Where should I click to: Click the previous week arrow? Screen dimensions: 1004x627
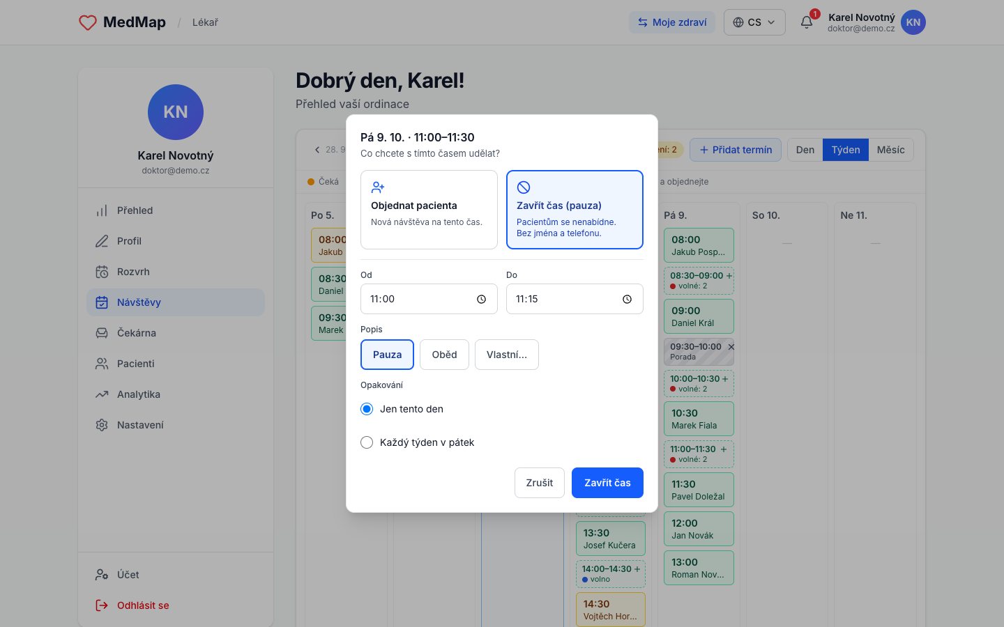coord(317,150)
